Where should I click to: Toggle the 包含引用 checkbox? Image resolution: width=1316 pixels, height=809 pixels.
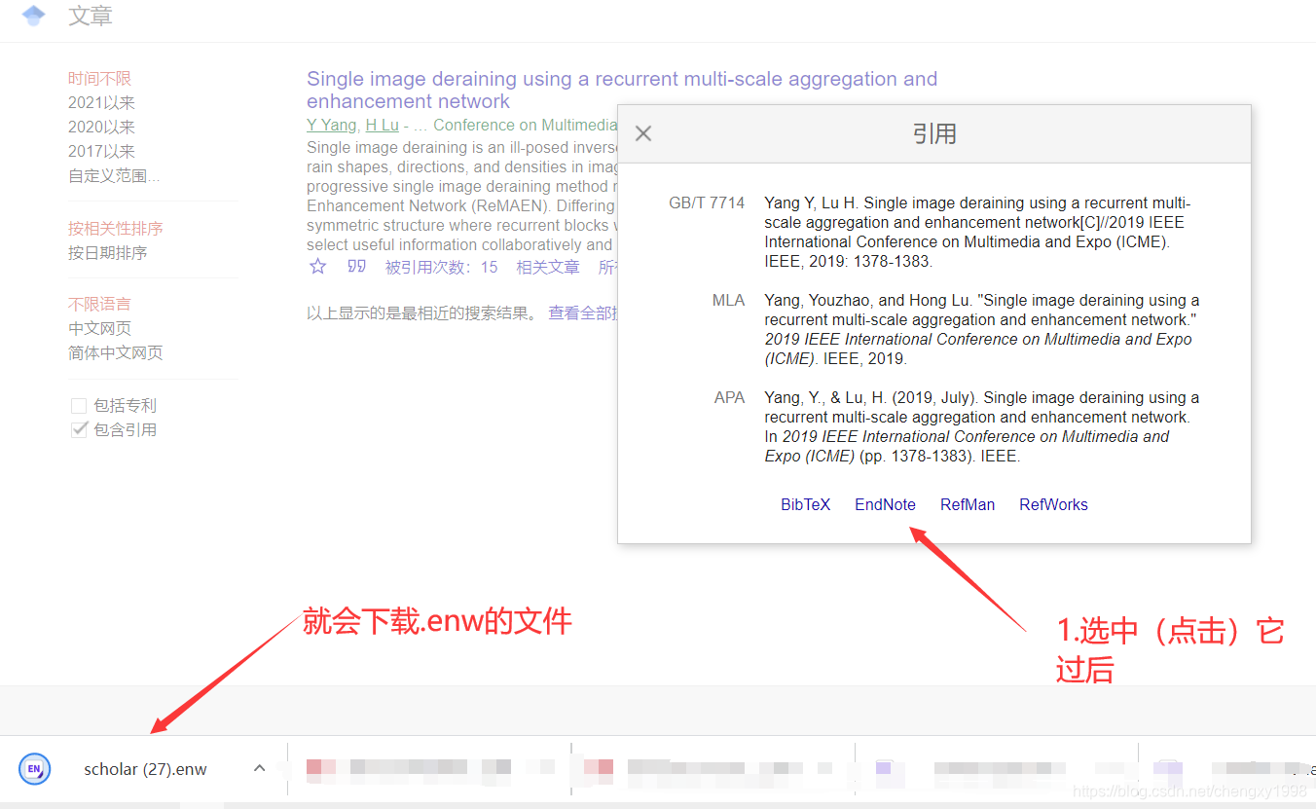point(79,430)
